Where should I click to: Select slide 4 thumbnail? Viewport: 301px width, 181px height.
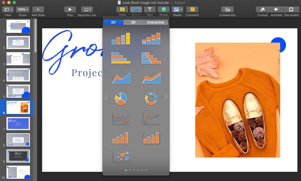click(x=18, y=75)
